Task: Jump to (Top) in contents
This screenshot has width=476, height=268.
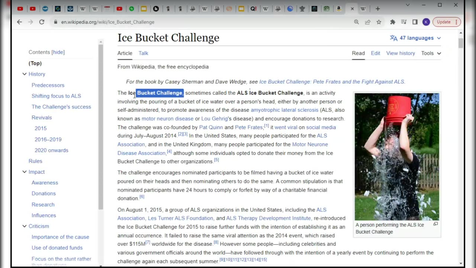Action: pyautogui.click(x=35, y=63)
